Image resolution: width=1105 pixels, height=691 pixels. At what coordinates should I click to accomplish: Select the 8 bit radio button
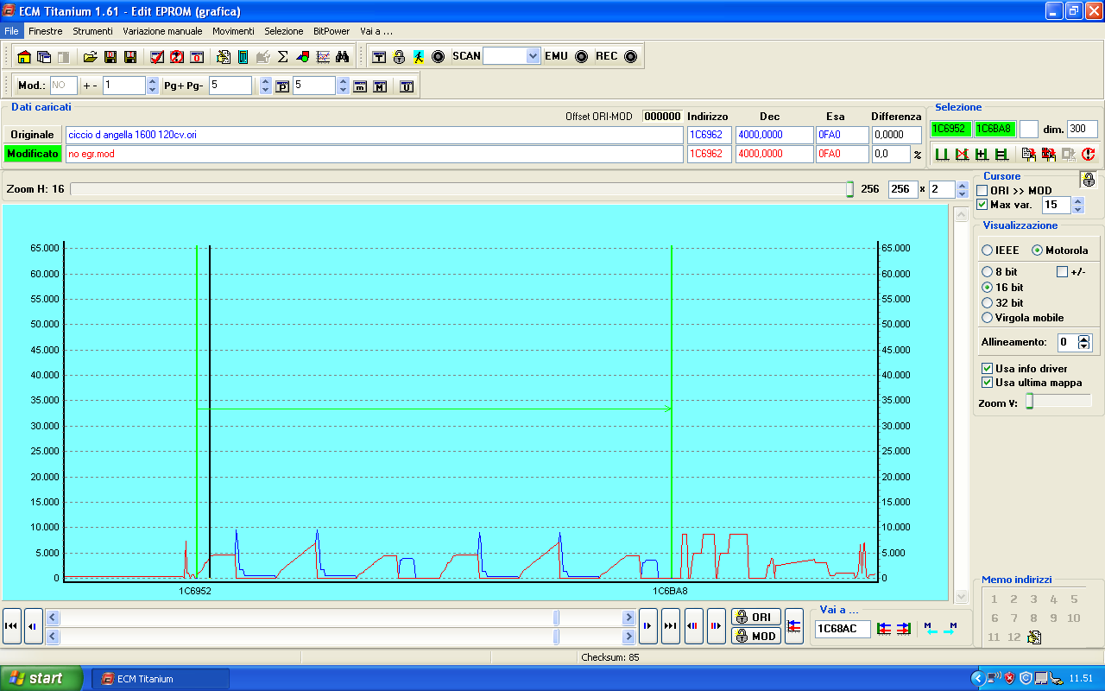988,272
